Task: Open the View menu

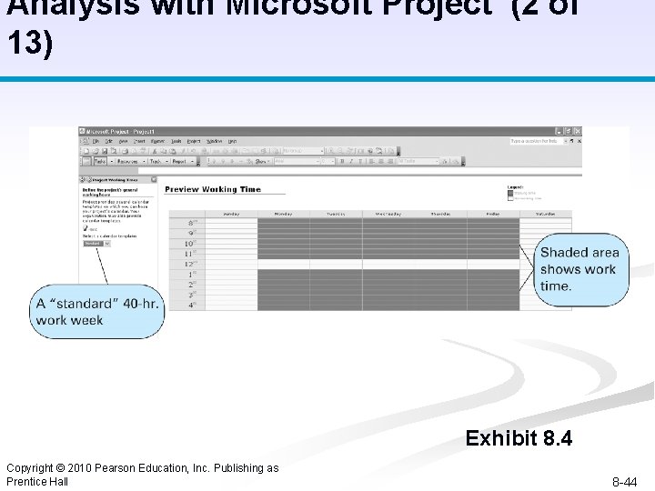Action: tap(123, 141)
